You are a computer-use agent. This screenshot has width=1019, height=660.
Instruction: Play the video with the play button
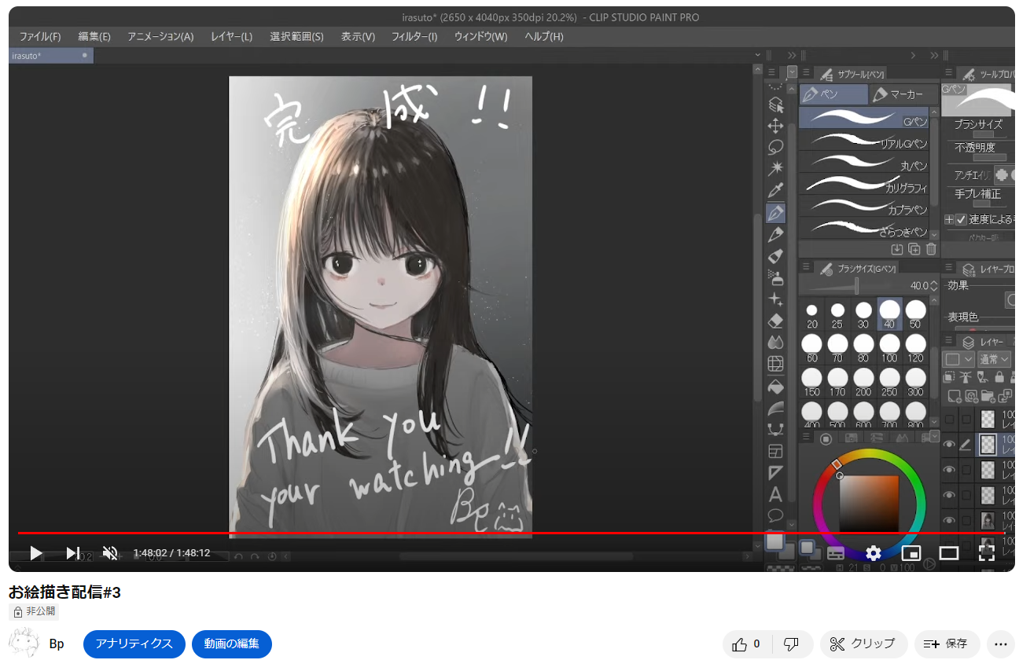click(x=36, y=553)
